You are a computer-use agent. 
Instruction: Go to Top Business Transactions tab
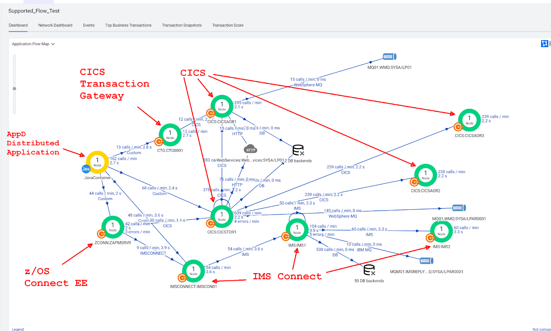[128, 25]
